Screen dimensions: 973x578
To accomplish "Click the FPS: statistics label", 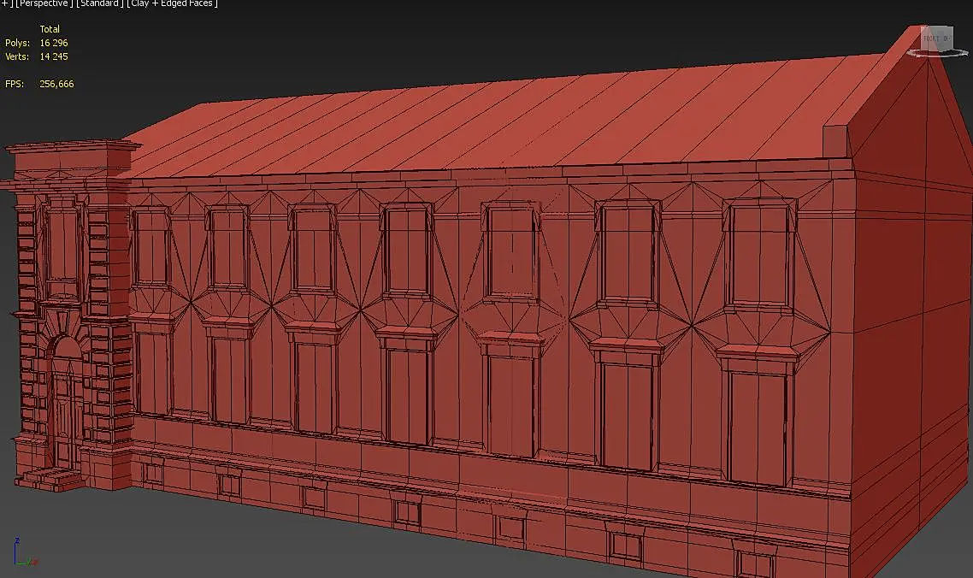I will (x=15, y=84).
